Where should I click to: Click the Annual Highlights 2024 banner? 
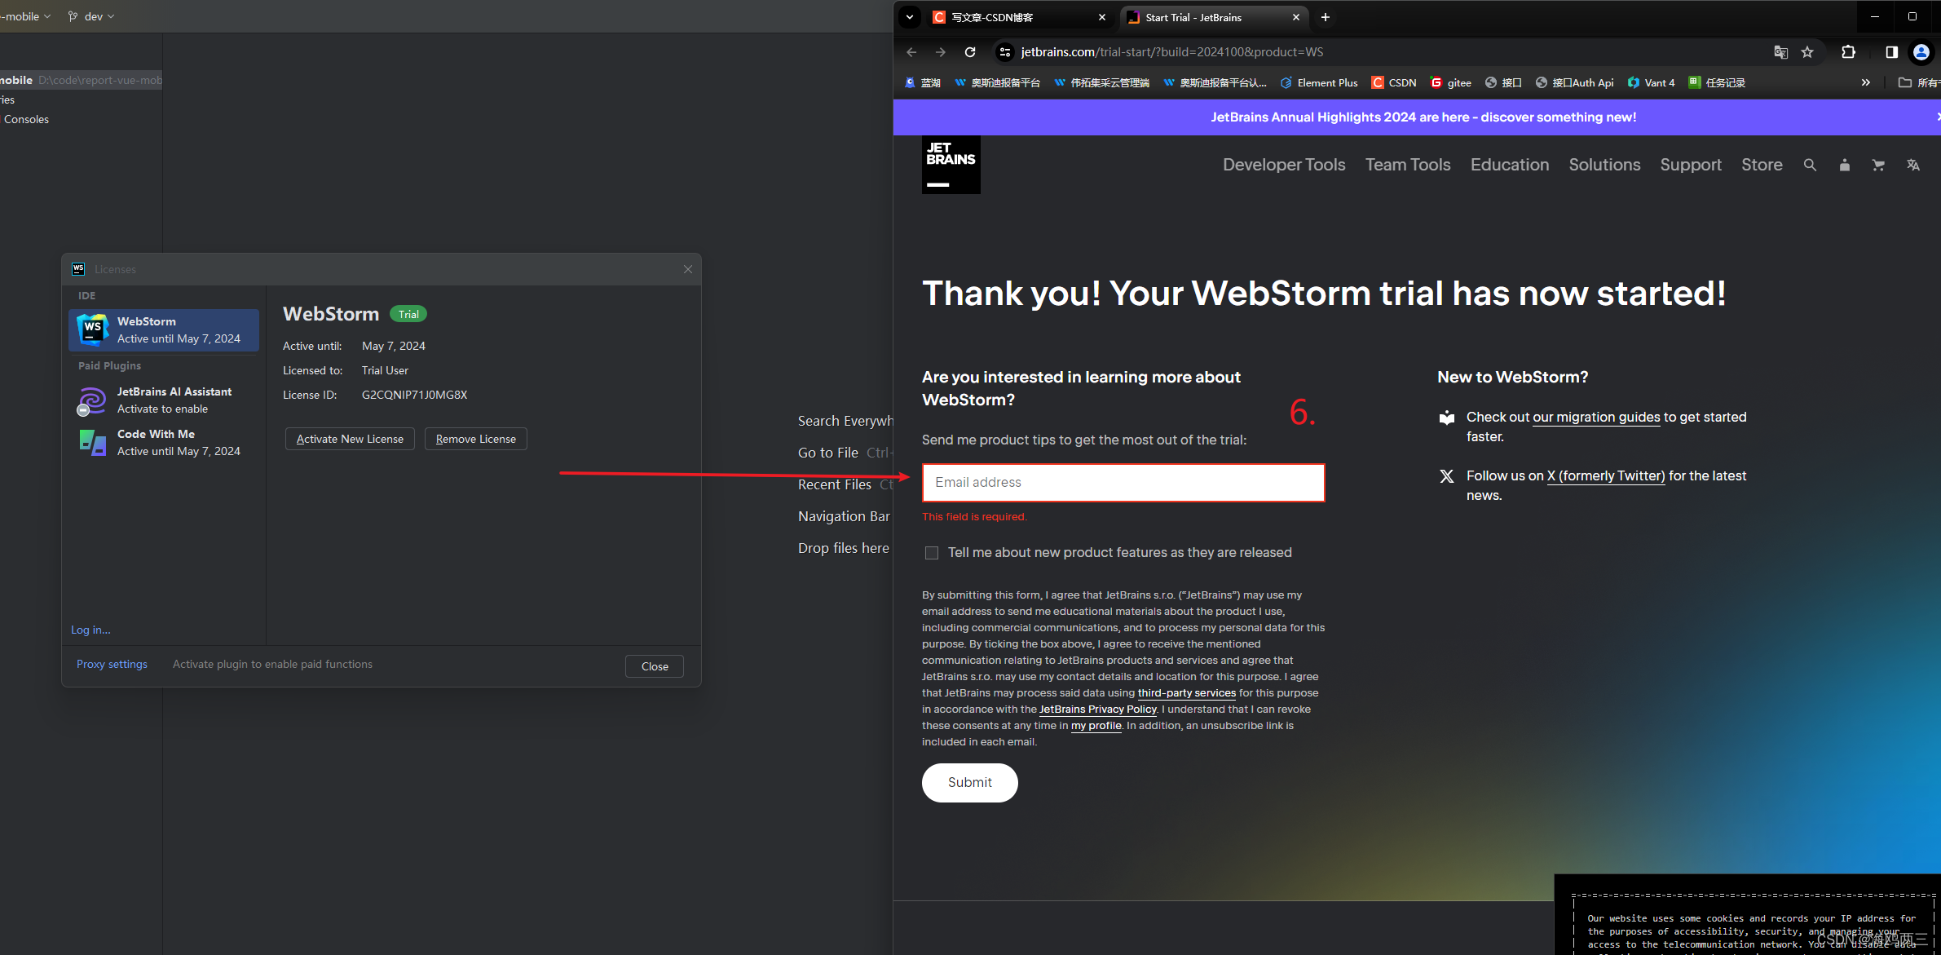1423,117
